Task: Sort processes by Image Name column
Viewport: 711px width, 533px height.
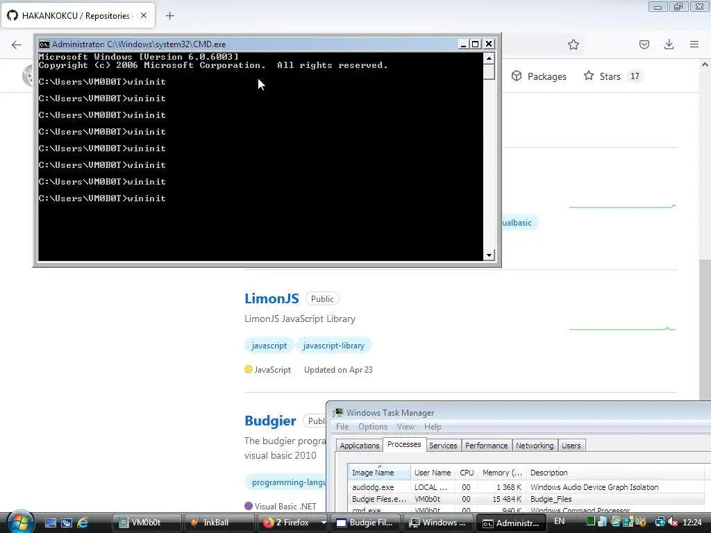Action: point(380,472)
